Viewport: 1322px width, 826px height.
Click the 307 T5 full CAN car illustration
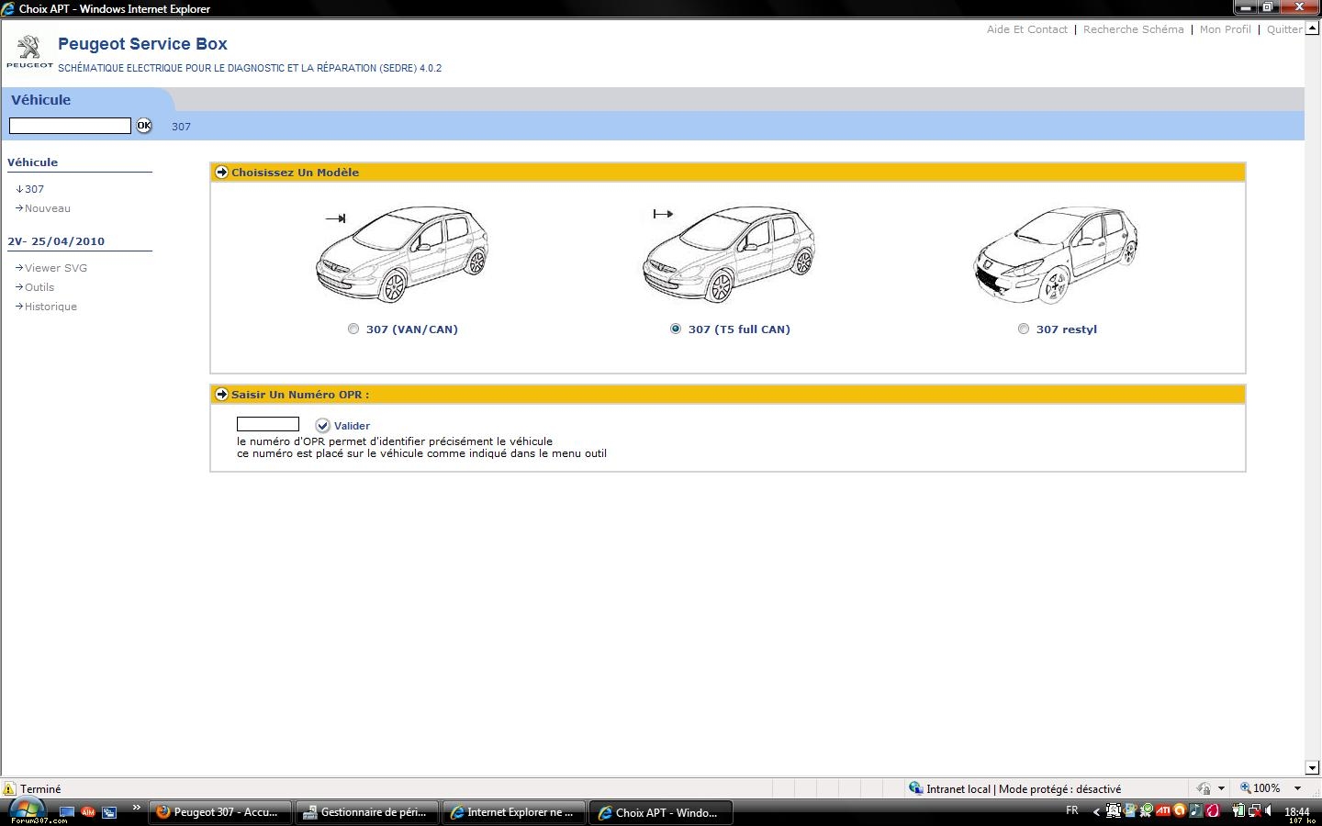(x=729, y=254)
